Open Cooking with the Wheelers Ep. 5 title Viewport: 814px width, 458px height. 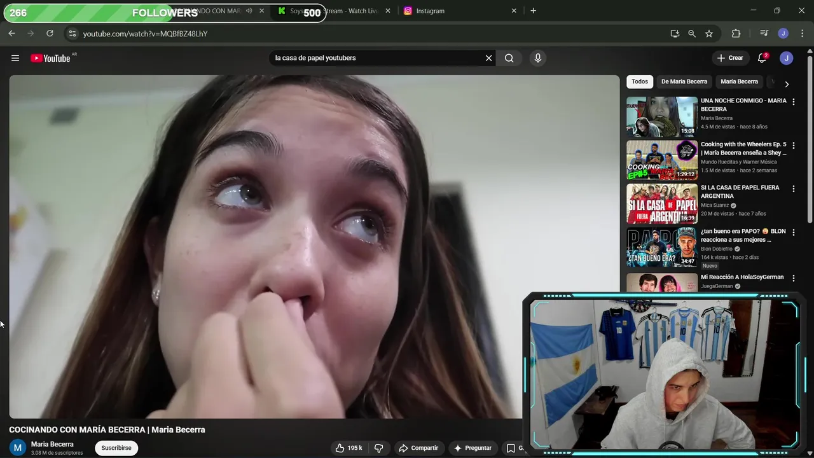pyautogui.click(x=743, y=148)
